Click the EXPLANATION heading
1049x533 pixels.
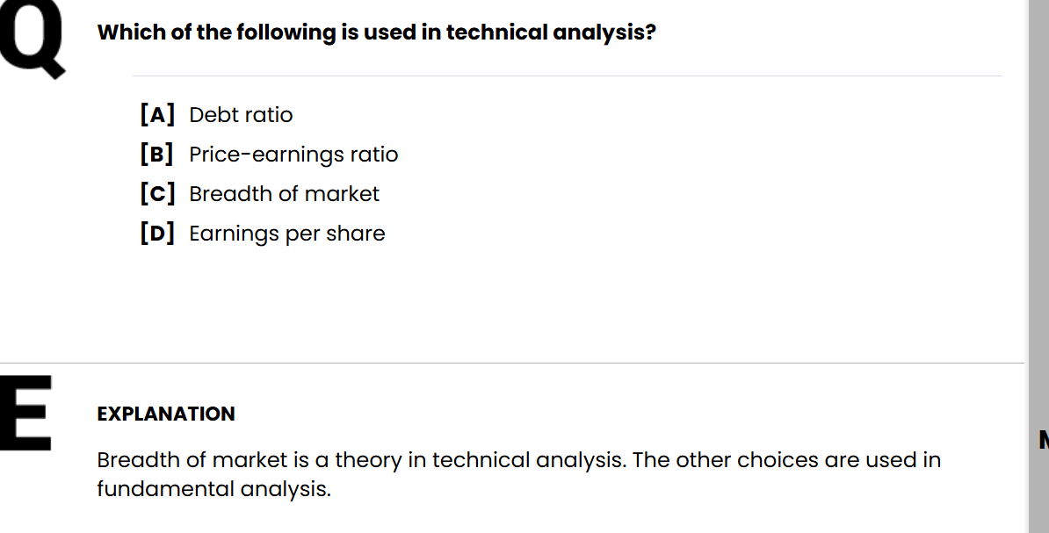(166, 414)
